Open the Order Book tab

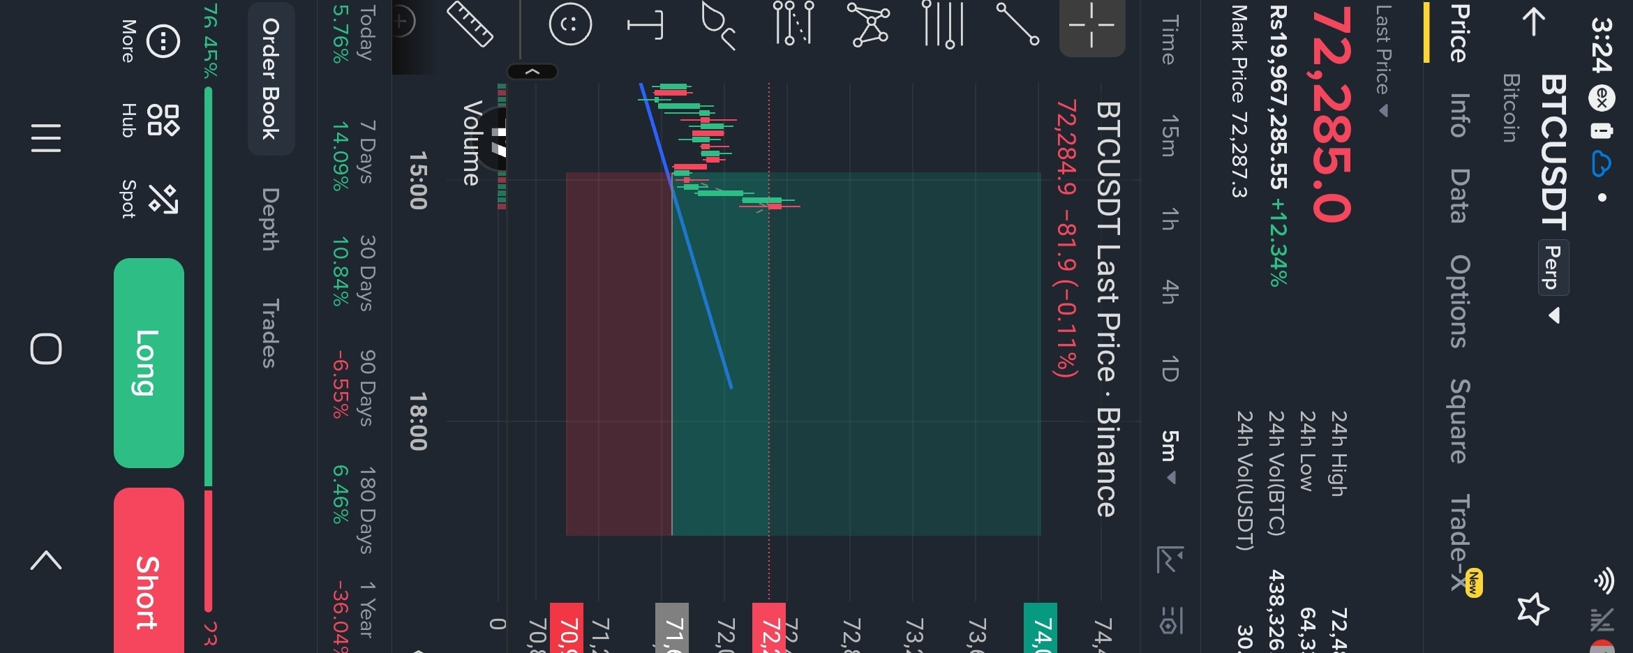coord(271,79)
